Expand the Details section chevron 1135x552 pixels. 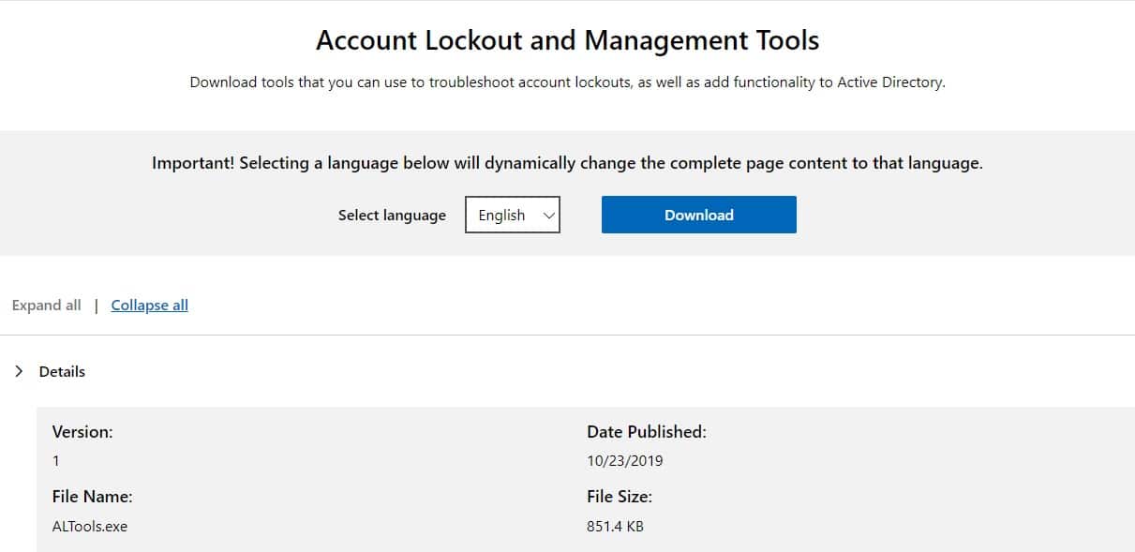(19, 371)
